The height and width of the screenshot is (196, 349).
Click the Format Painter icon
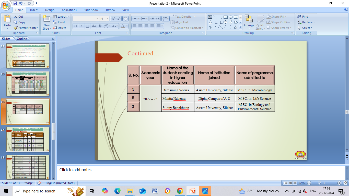tap(16, 28)
